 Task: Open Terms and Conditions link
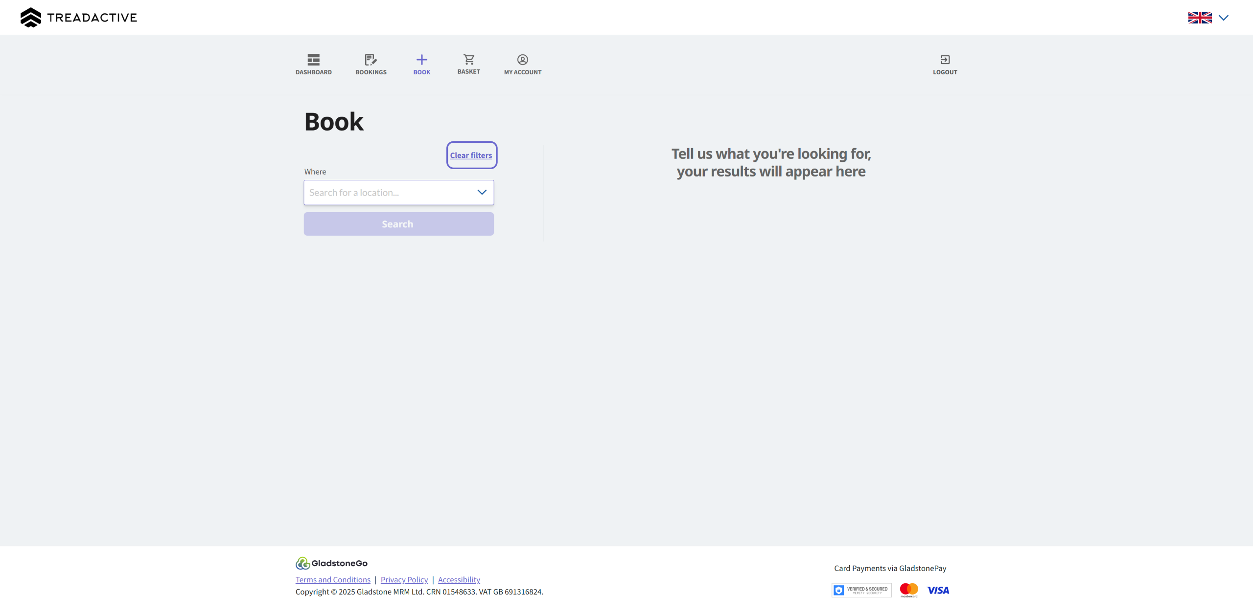click(333, 579)
